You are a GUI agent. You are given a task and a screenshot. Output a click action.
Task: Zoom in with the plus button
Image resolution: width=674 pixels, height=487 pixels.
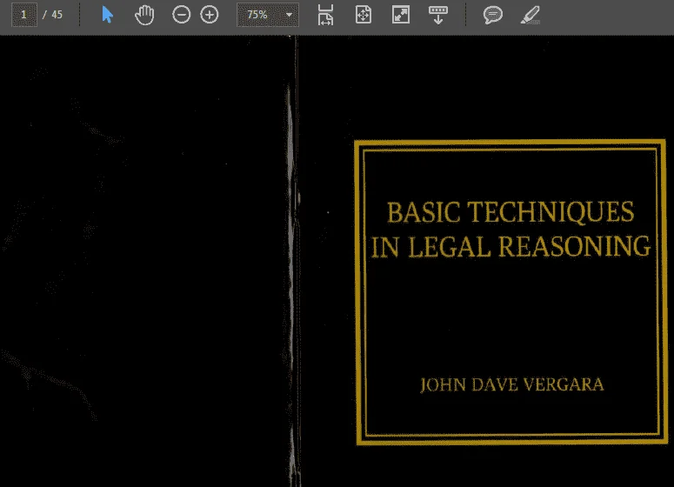[x=210, y=15]
